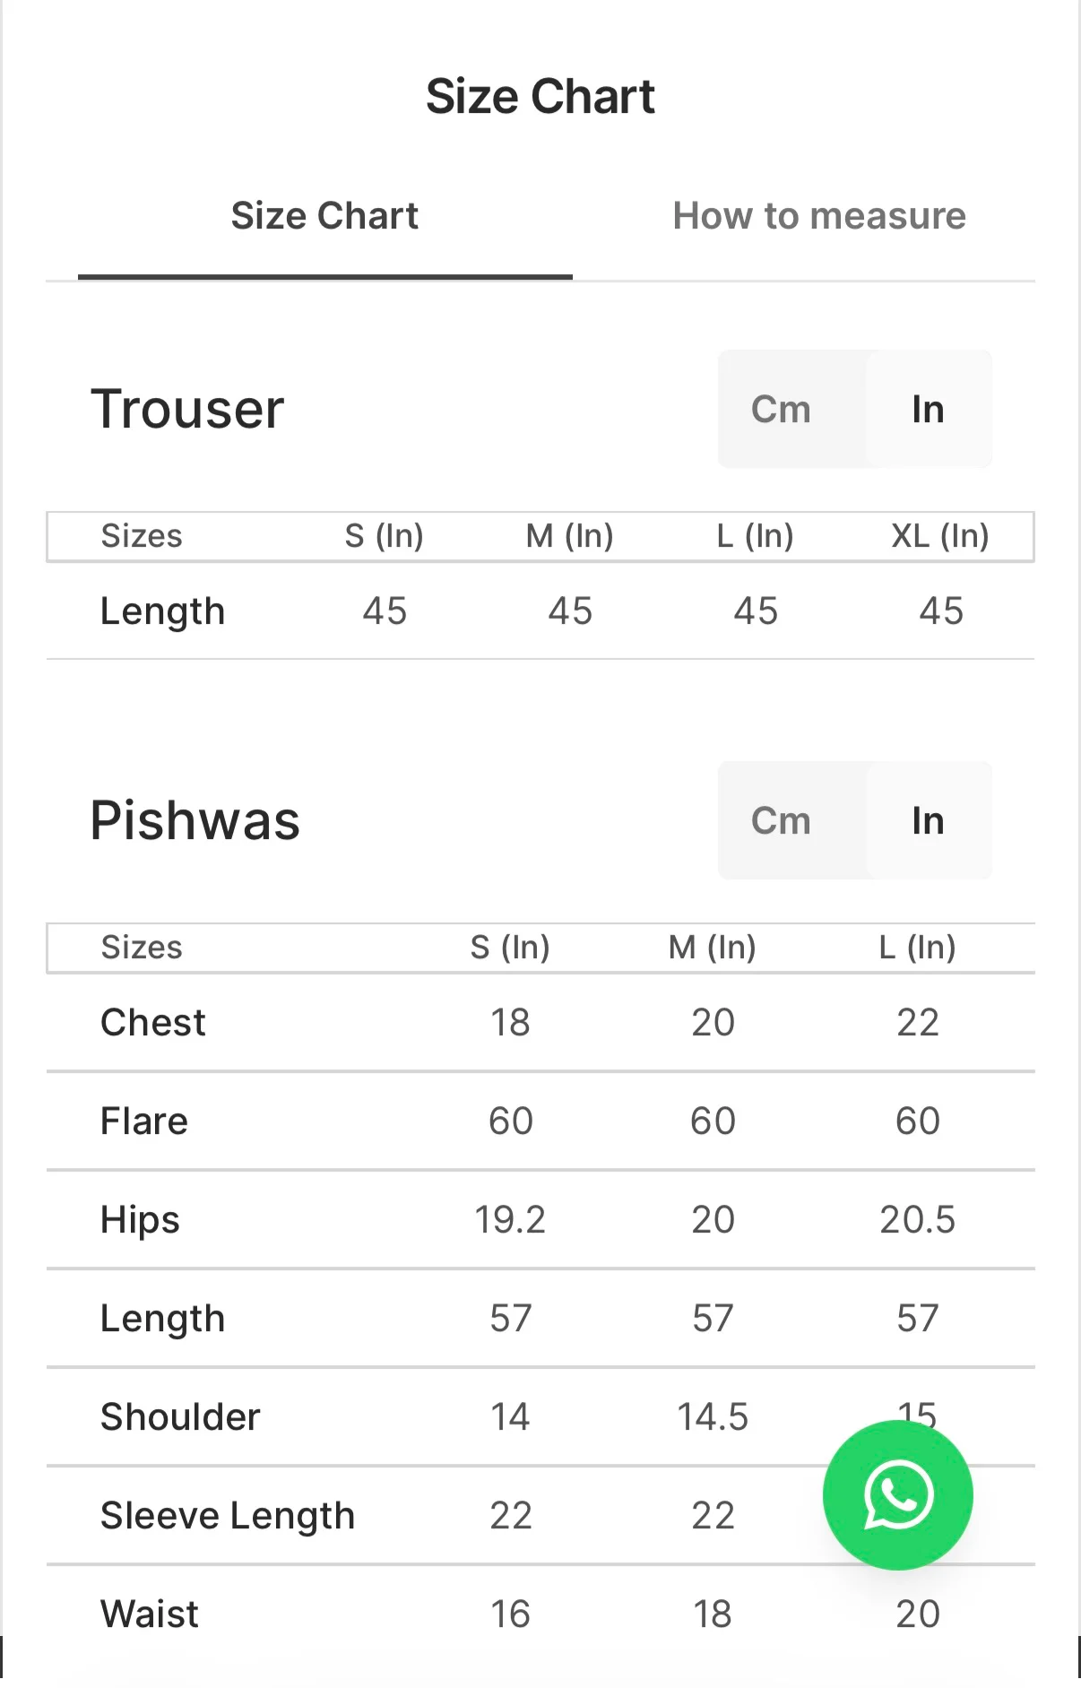Select the Waist row label
The image size is (1081, 1688).
tap(150, 1614)
